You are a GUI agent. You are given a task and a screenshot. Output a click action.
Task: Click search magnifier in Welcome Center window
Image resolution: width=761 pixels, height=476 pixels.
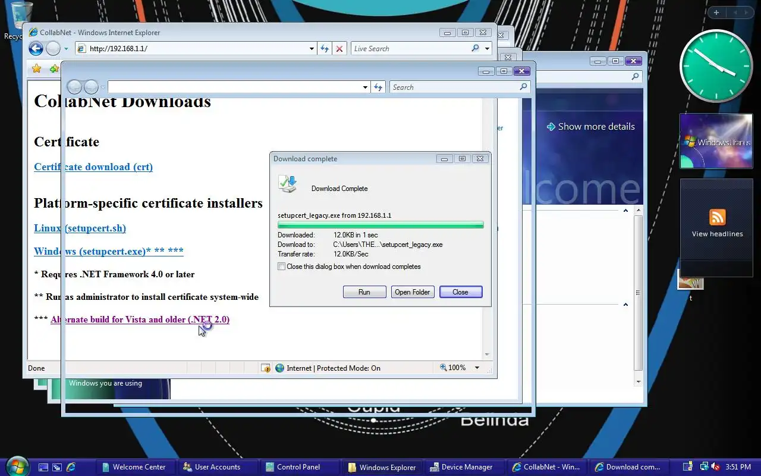635,76
